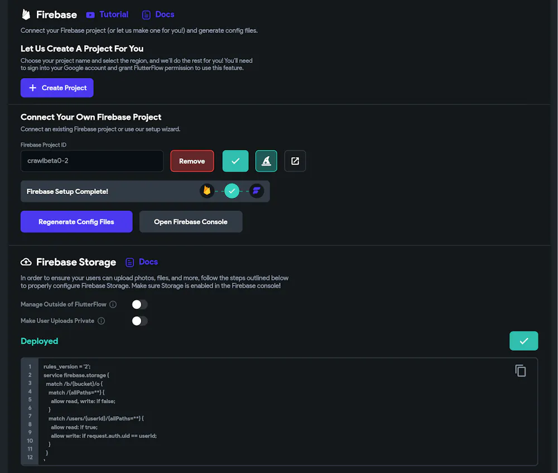Click the storage rules deployed checkmark button
This screenshot has height=473, width=558.
pyautogui.click(x=524, y=341)
